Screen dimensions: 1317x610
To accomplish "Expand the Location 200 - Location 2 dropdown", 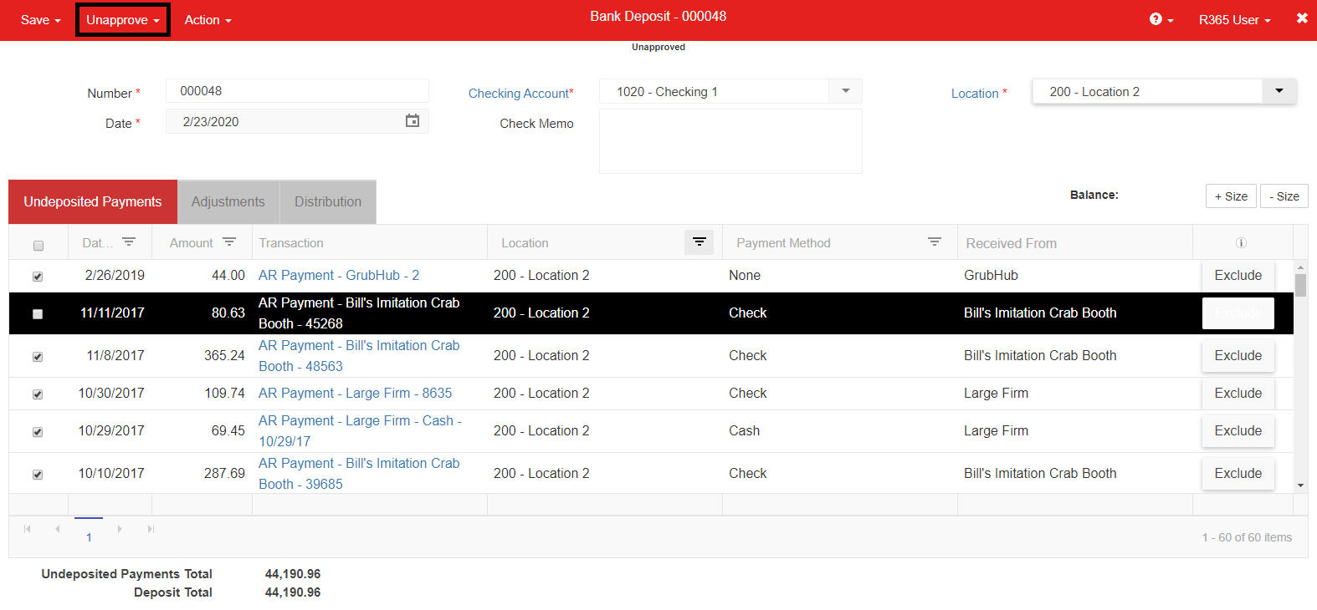I will point(1279,91).
